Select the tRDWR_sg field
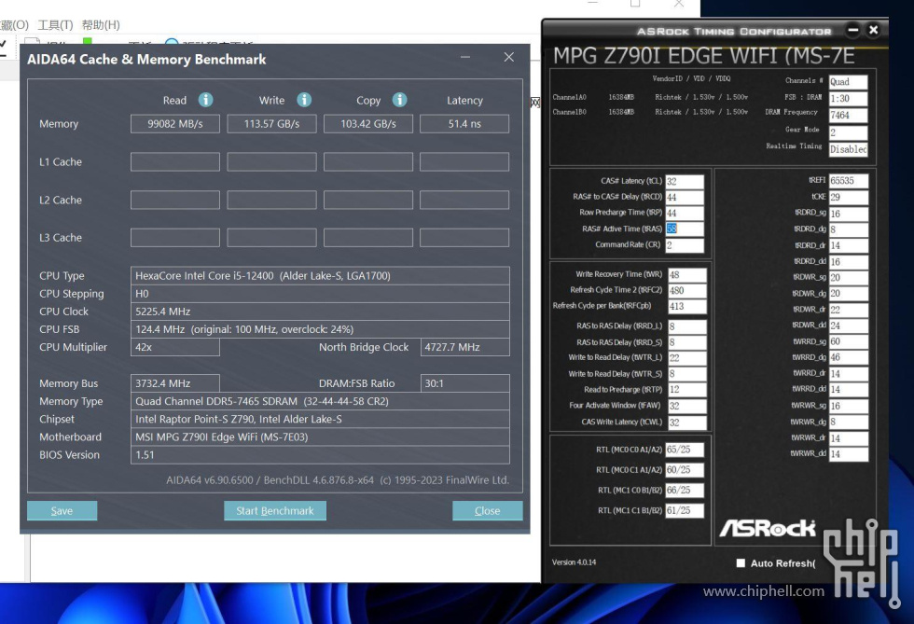Image resolution: width=914 pixels, height=624 pixels. coord(849,278)
